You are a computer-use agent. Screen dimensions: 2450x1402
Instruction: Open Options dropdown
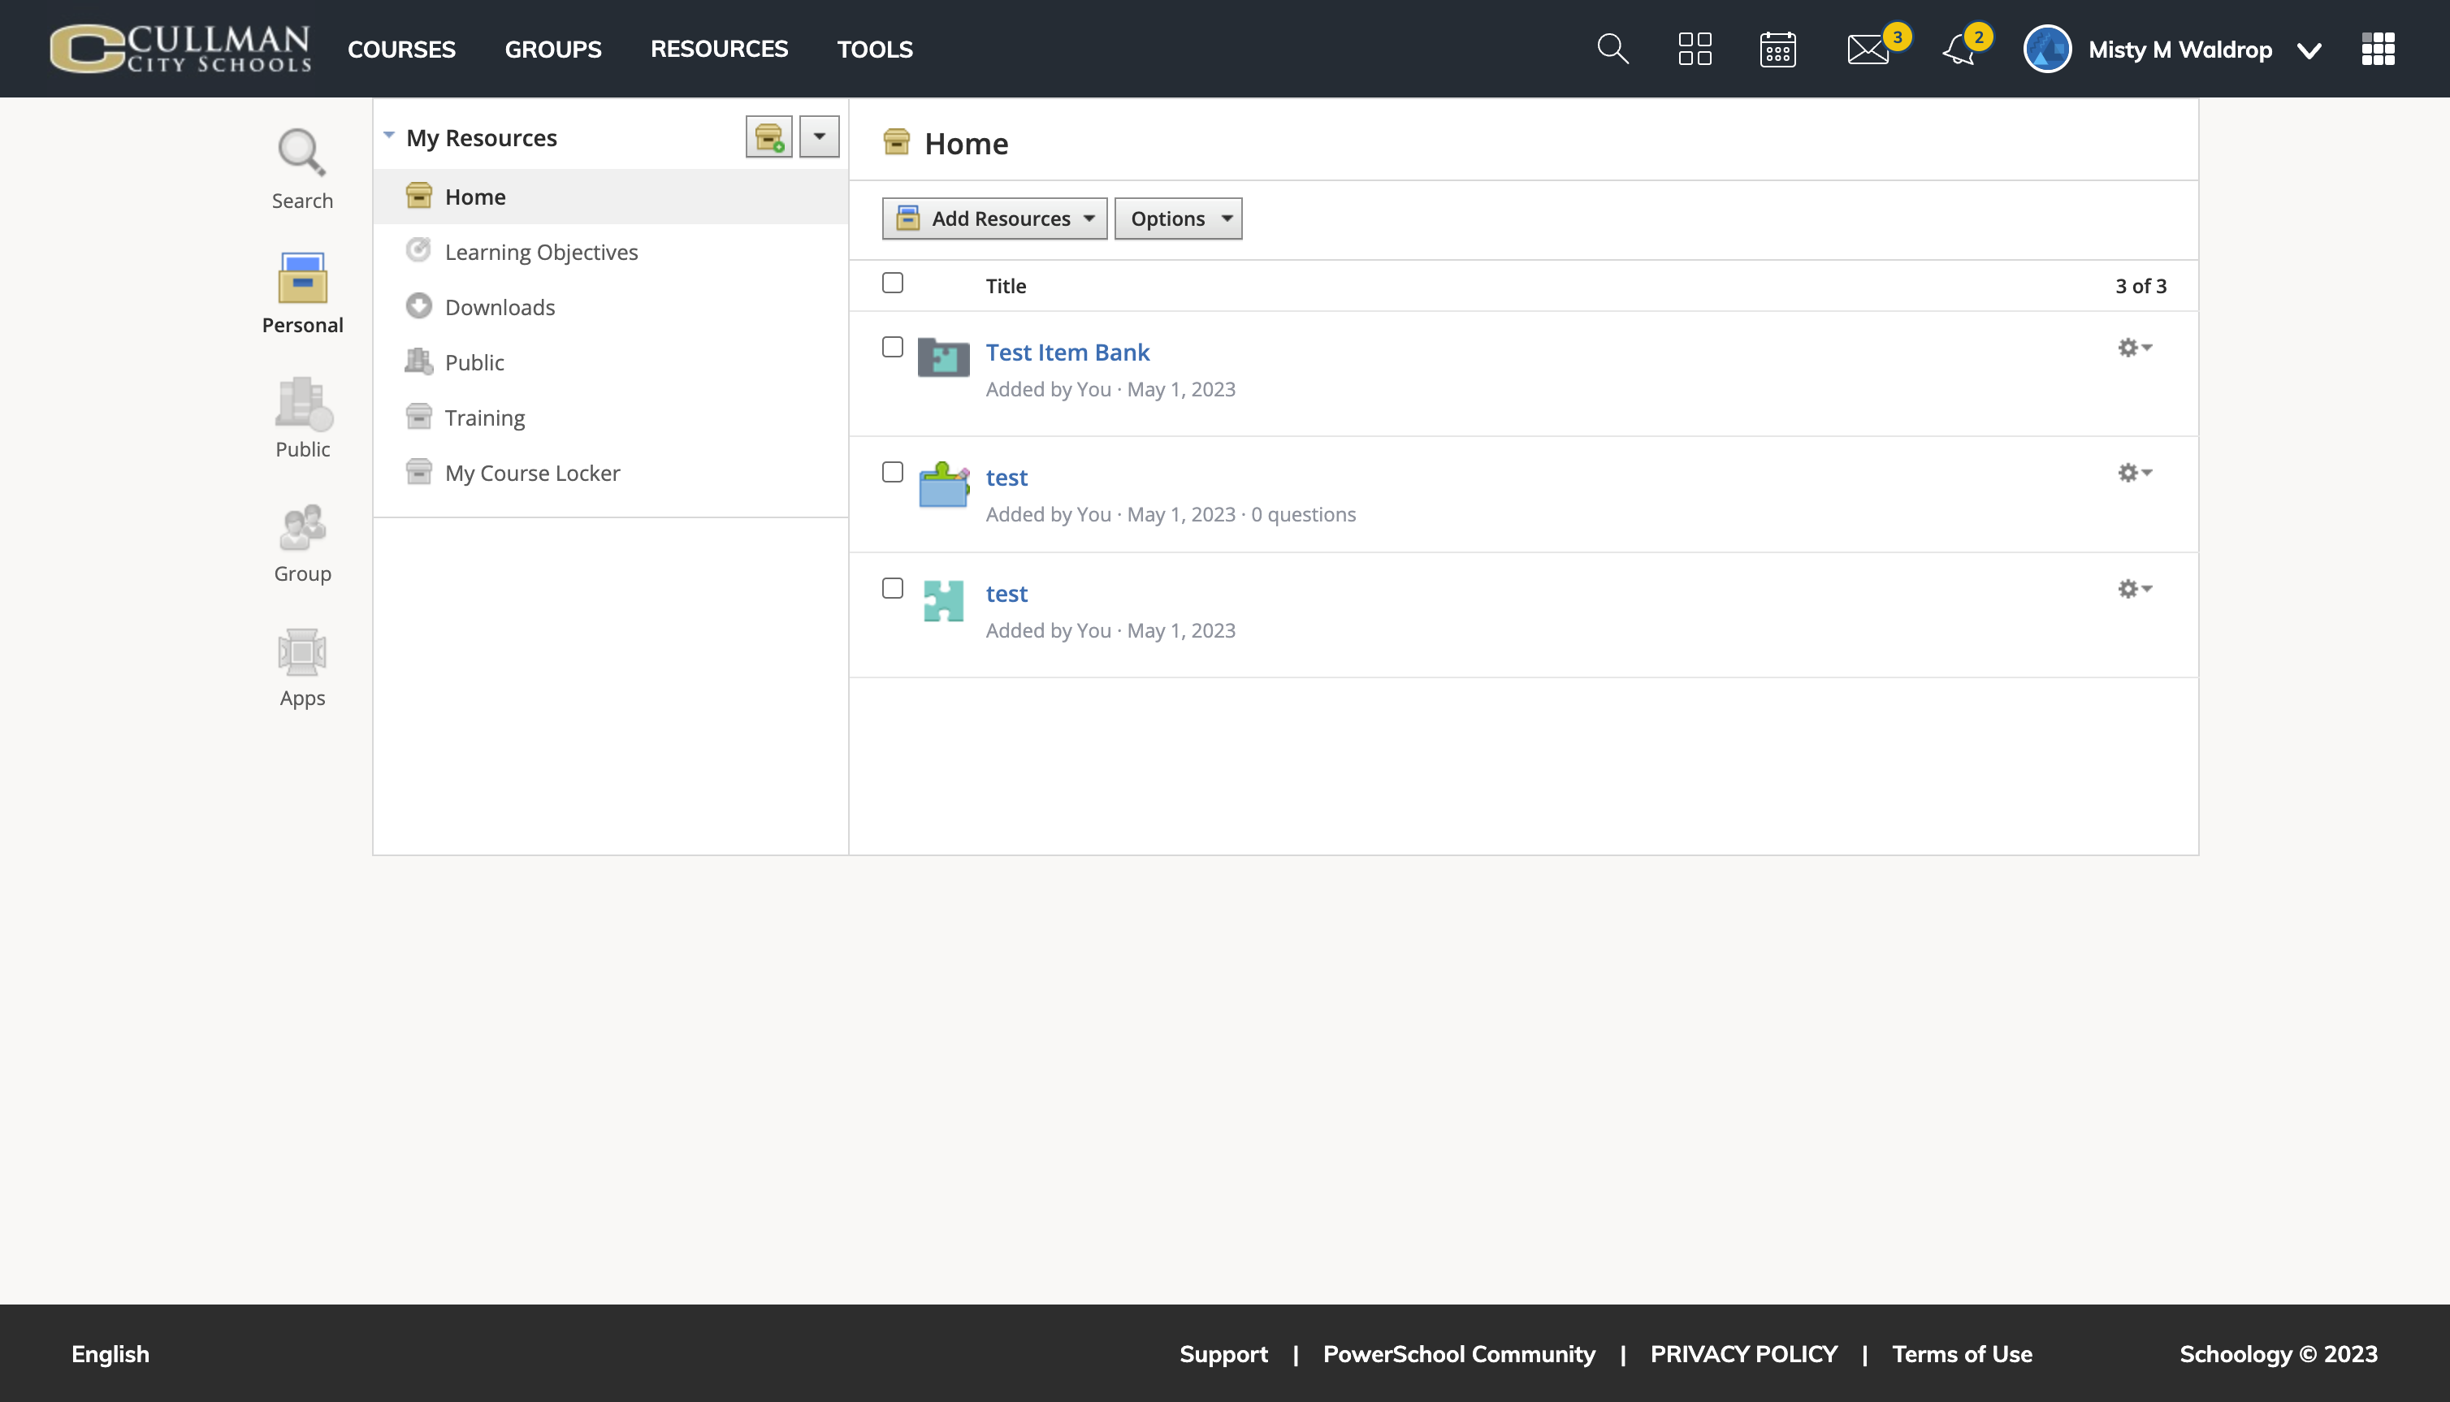point(1179,219)
